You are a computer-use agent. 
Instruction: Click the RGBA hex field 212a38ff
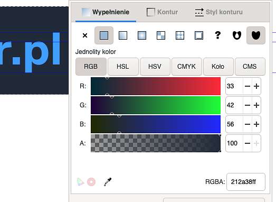(246, 182)
